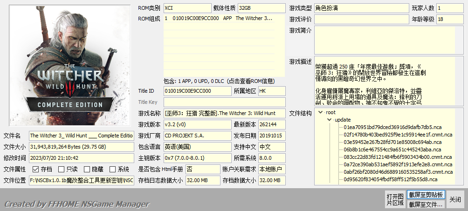Tick the 系统 system attribute checkbox
The image size is (468, 211).
[x=112, y=169]
